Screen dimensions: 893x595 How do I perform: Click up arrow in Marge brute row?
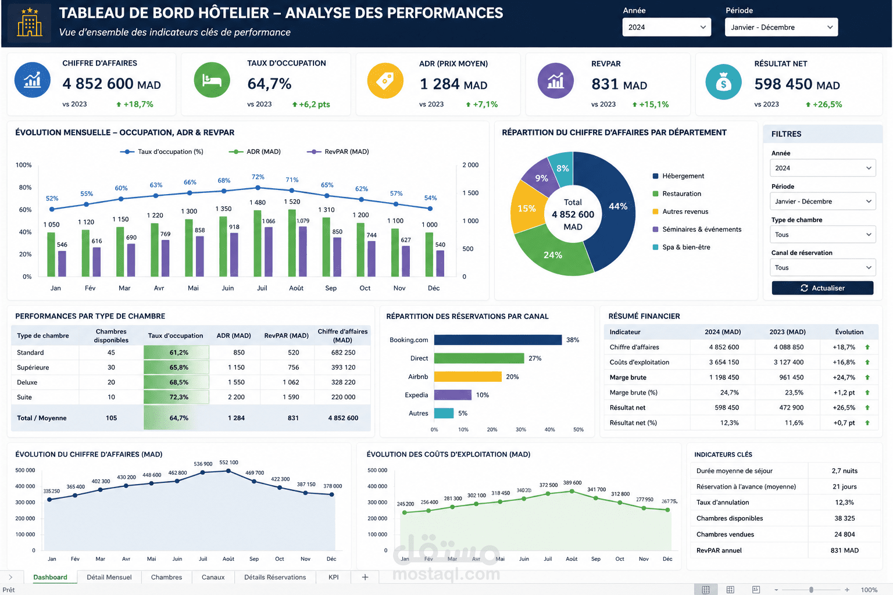coord(867,377)
